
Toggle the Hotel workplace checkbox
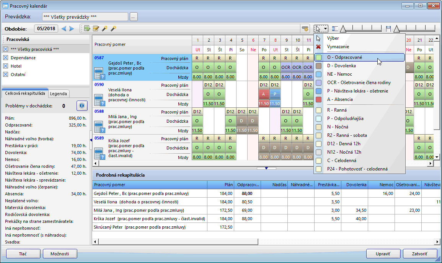click(5, 66)
